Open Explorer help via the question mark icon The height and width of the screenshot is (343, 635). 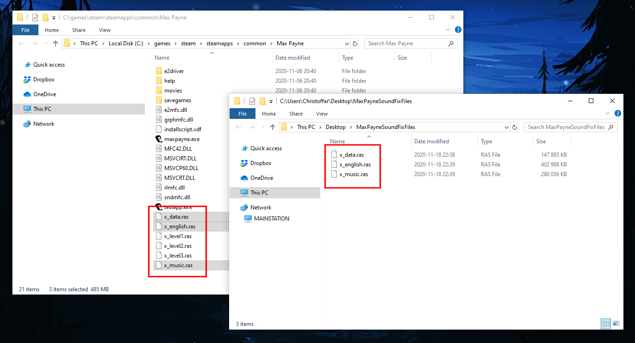coord(617,113)
